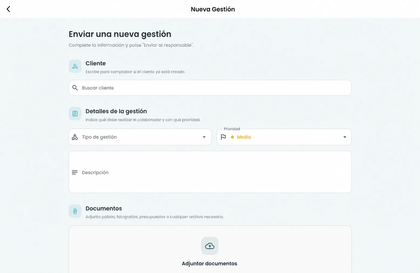Click the Cliente section heading
Screen dimensions: 420x273
(x=96, y=63)
